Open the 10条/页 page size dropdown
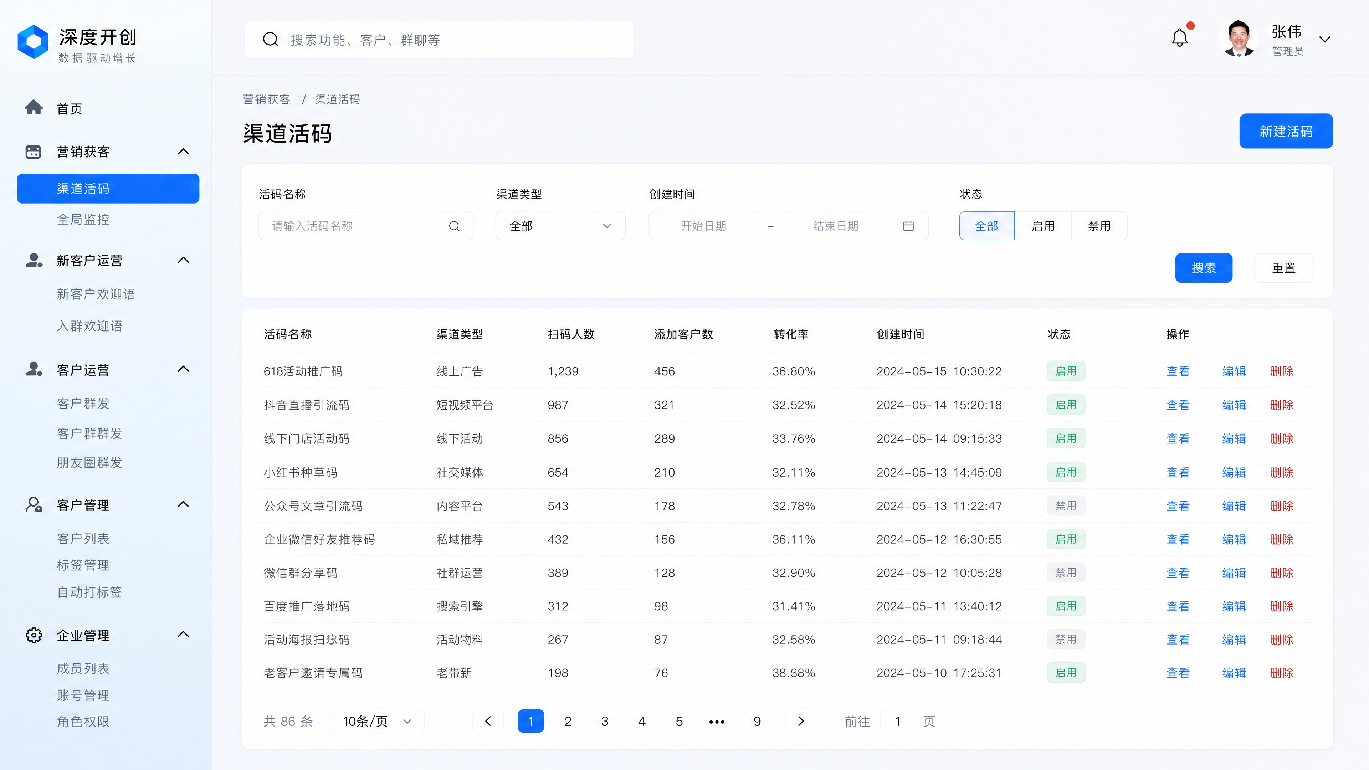 pyautogui.click(x=377, y=721)
